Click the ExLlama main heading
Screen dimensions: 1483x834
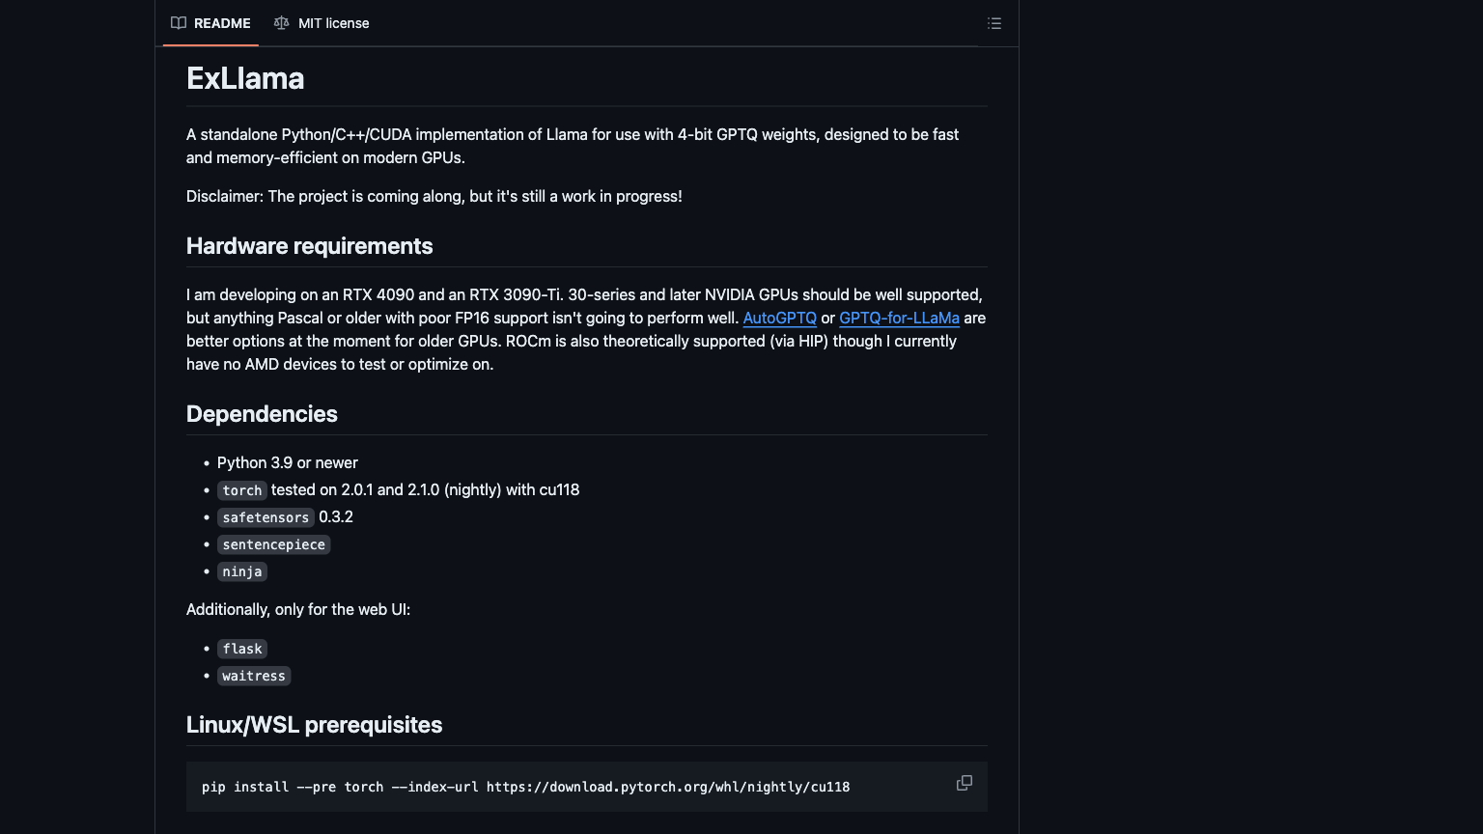coord(245,78)
